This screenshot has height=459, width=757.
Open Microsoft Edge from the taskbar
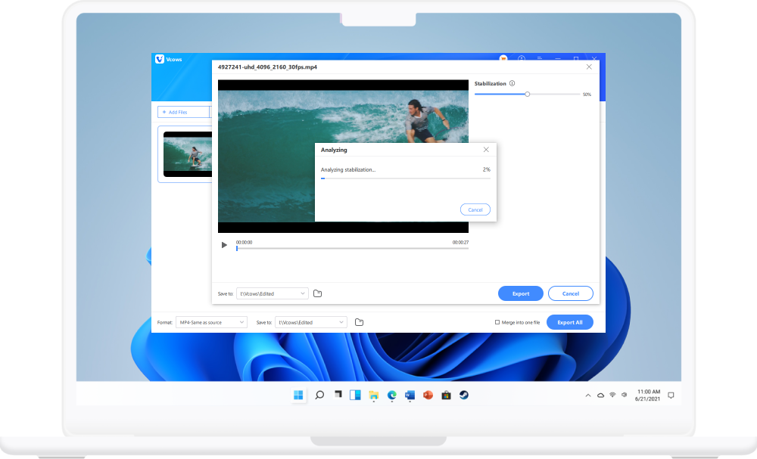coord(391,395)
